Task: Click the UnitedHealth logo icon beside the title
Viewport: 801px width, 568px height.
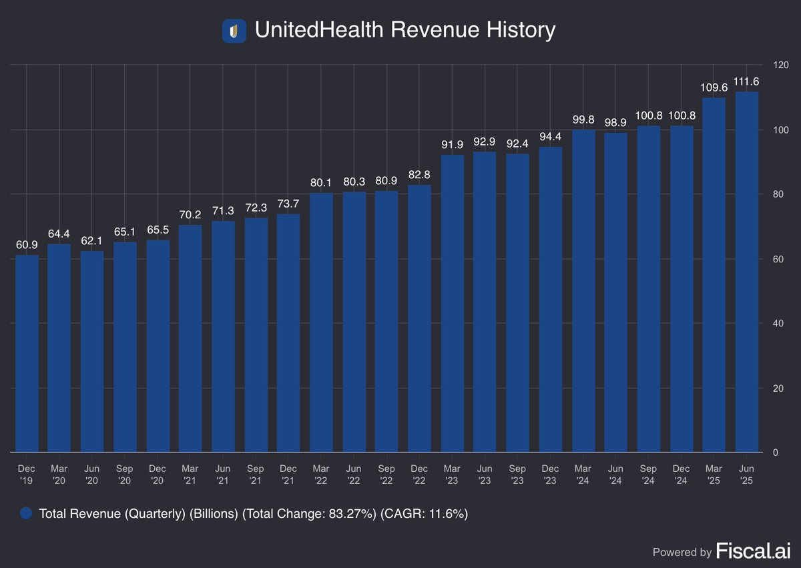Action: pyautogui.click(x=234, y=31)
